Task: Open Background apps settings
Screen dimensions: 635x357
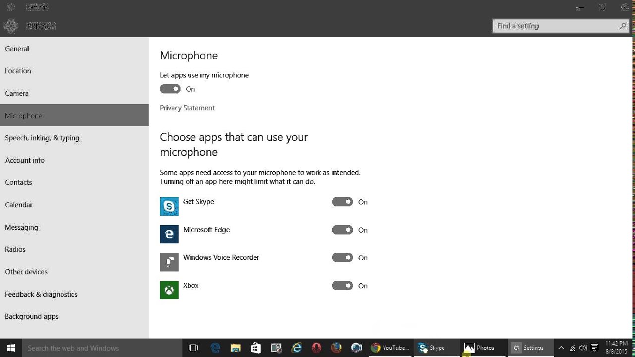Action: pyautogui.click(x=74, y=316)
